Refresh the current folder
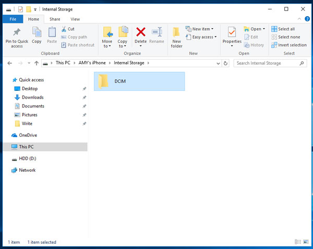 pos(225,63)
